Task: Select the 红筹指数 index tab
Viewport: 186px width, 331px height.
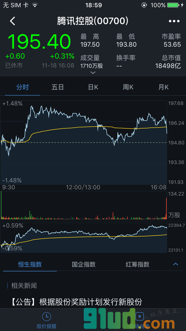Action: click(137, 264)
